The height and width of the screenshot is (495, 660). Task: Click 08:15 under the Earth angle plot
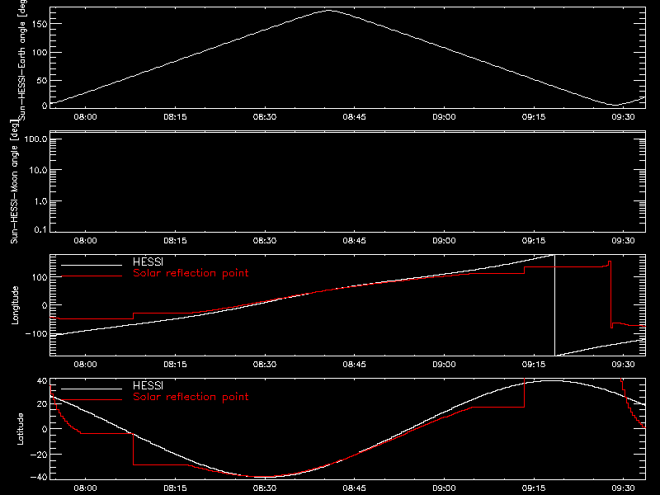175,117
